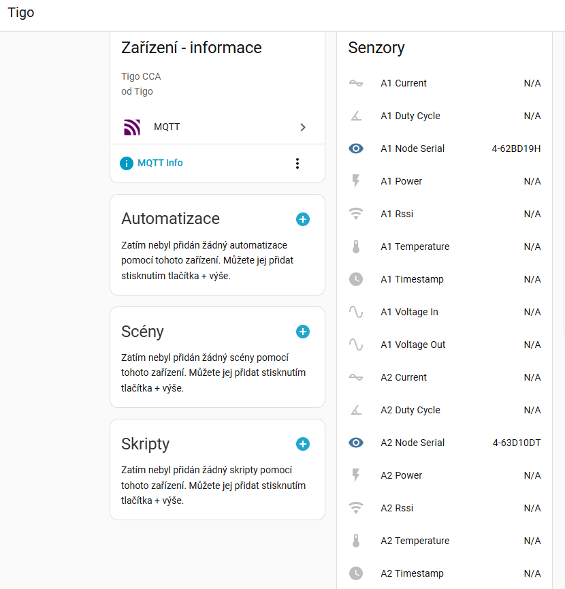Open the three-dot menu beside MQTT Info

tap(297, 163)
